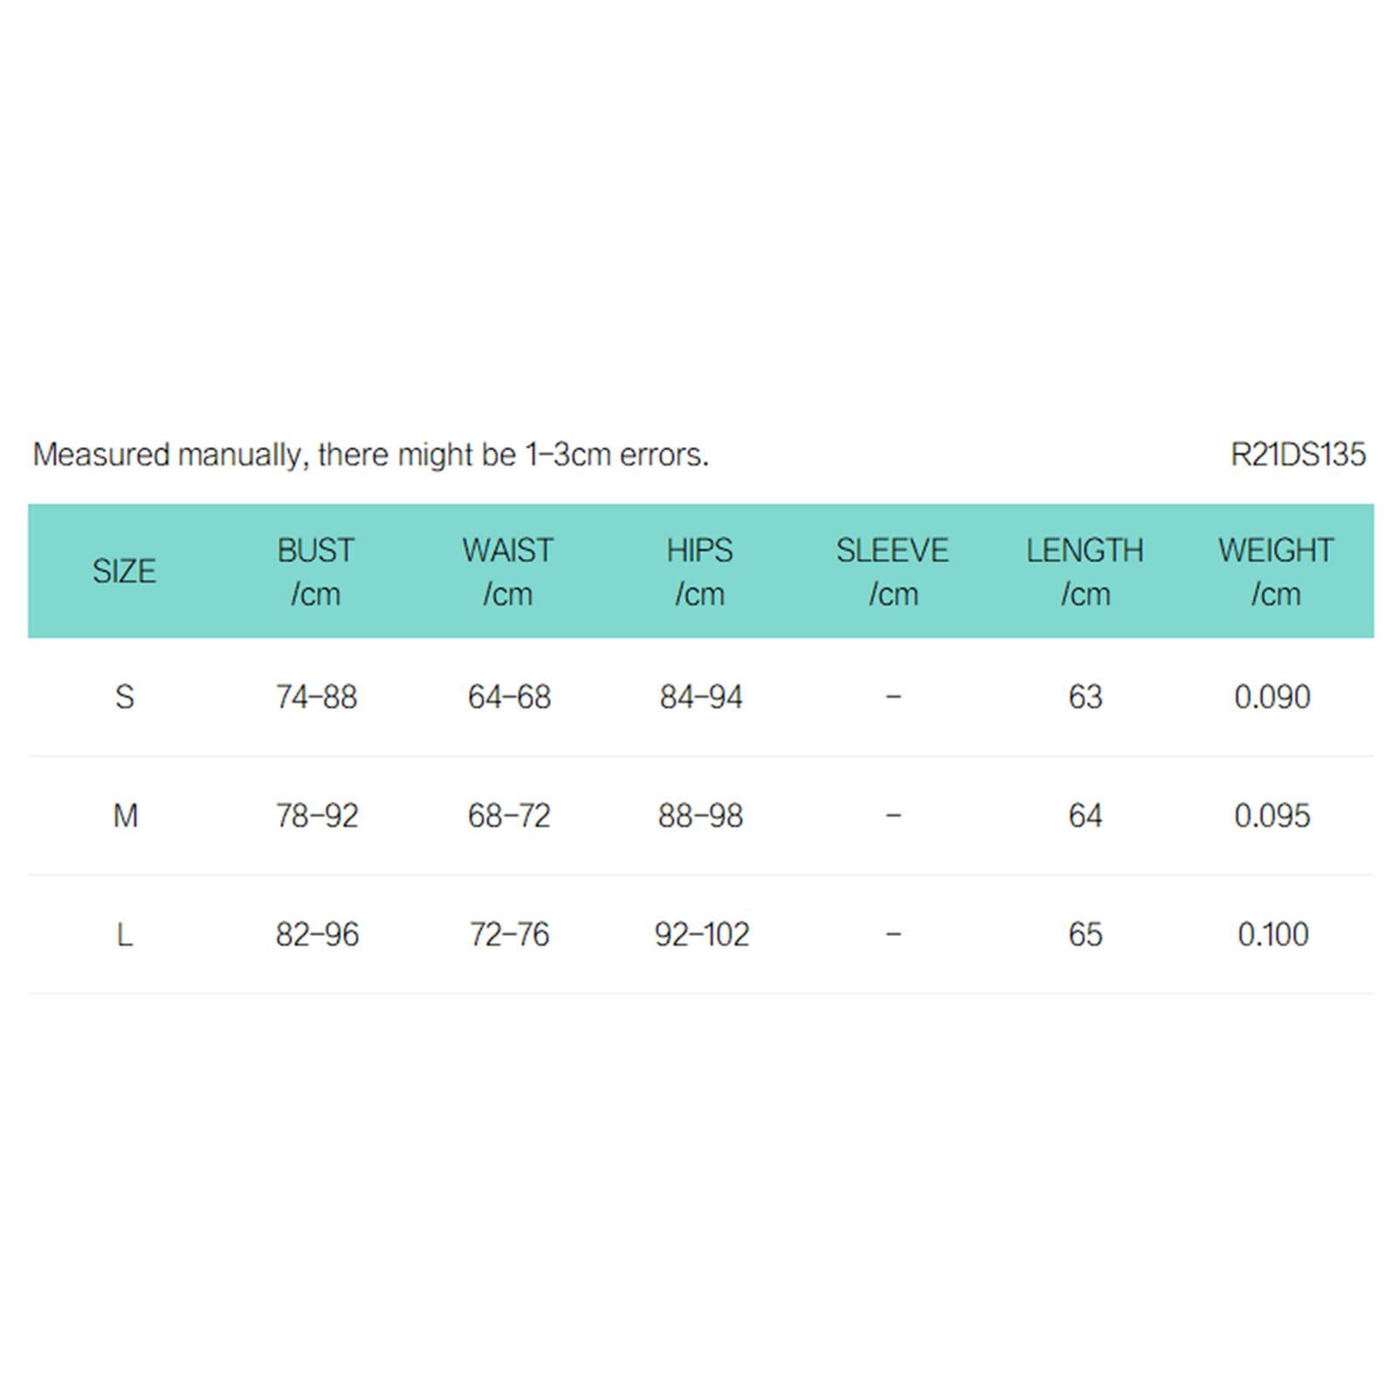This screenshot has width=1397, height=1397.
Task: Click the SIZE column header
Action: click(124, 571)
